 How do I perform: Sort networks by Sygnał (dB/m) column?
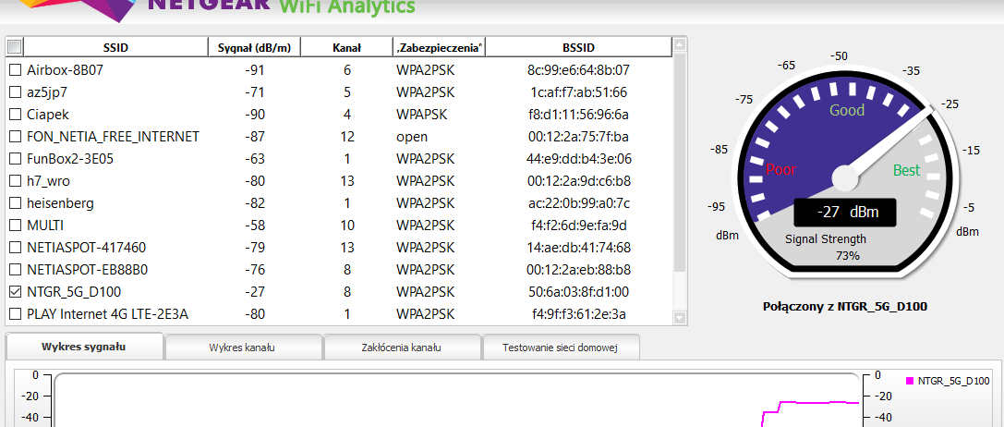point(254,47)
